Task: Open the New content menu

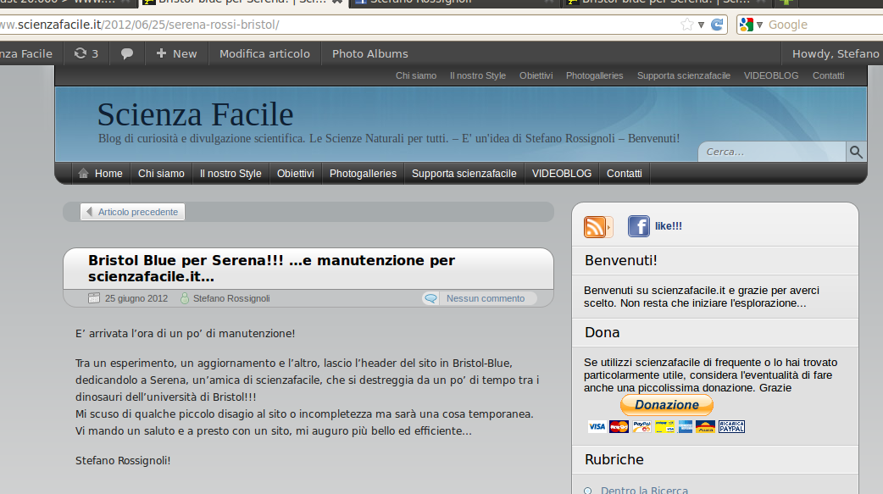Action: pos(177,53)
